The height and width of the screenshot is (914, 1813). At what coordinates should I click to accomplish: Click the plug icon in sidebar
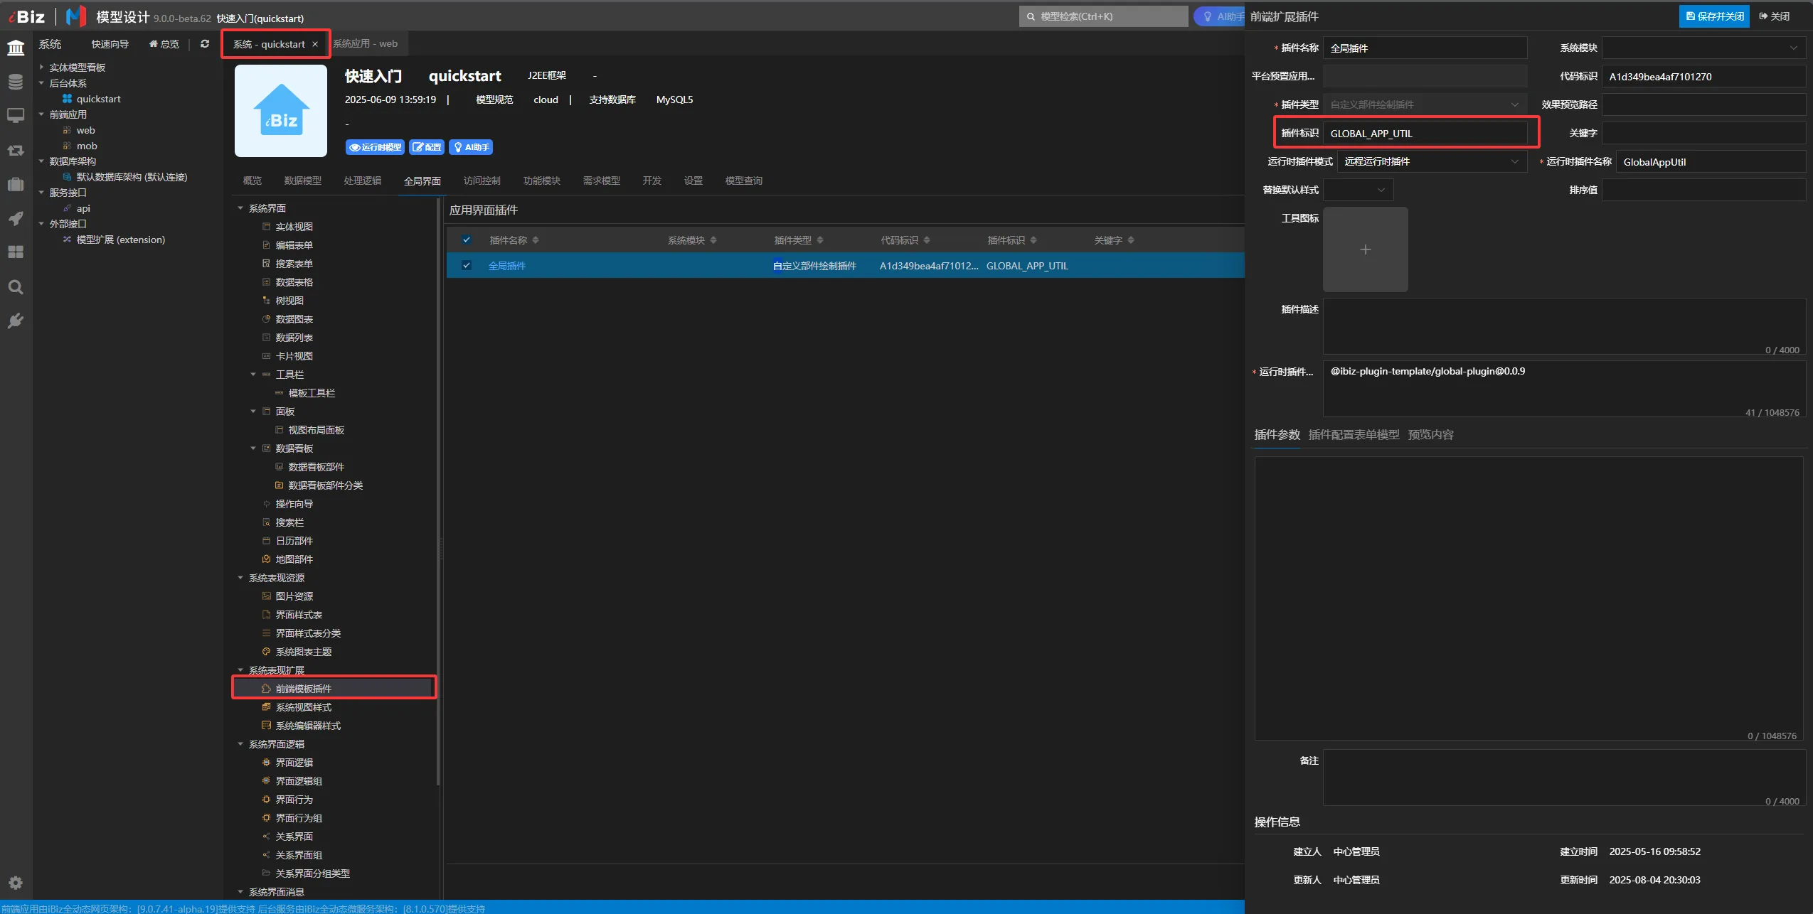coord(16,321)
